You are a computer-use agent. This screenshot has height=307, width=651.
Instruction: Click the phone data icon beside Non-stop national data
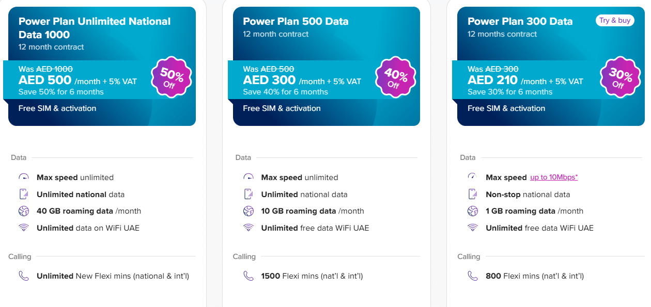[x=473, y=194]
